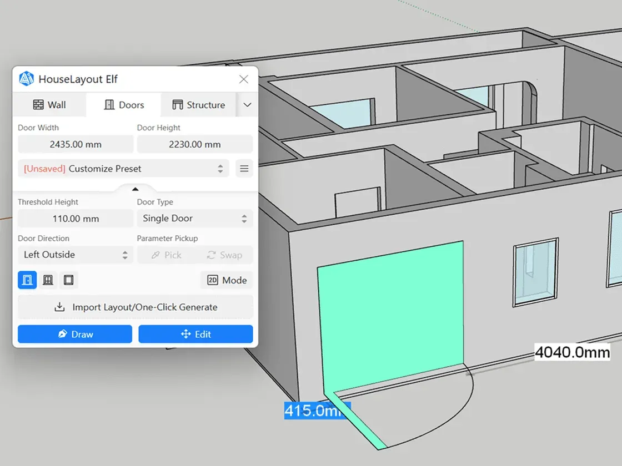Click the Door Width input field
This screenshot has width=622, height=466.
point(76,144)
